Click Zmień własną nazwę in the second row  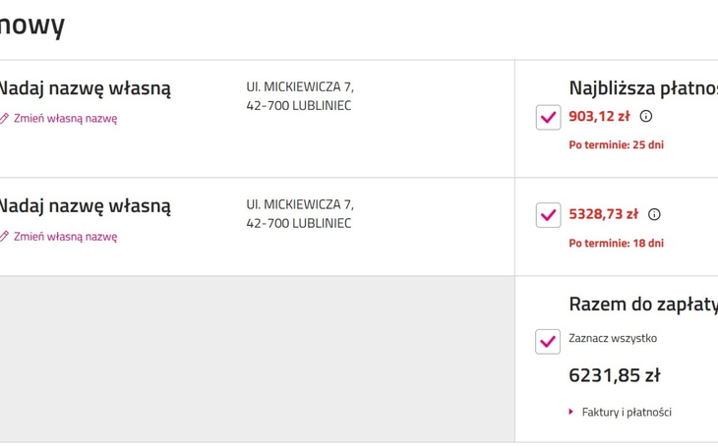point(65,237)
